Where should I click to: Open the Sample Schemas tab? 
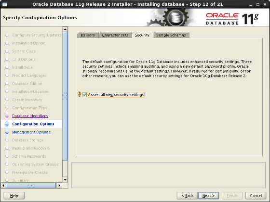click(171, 35)
